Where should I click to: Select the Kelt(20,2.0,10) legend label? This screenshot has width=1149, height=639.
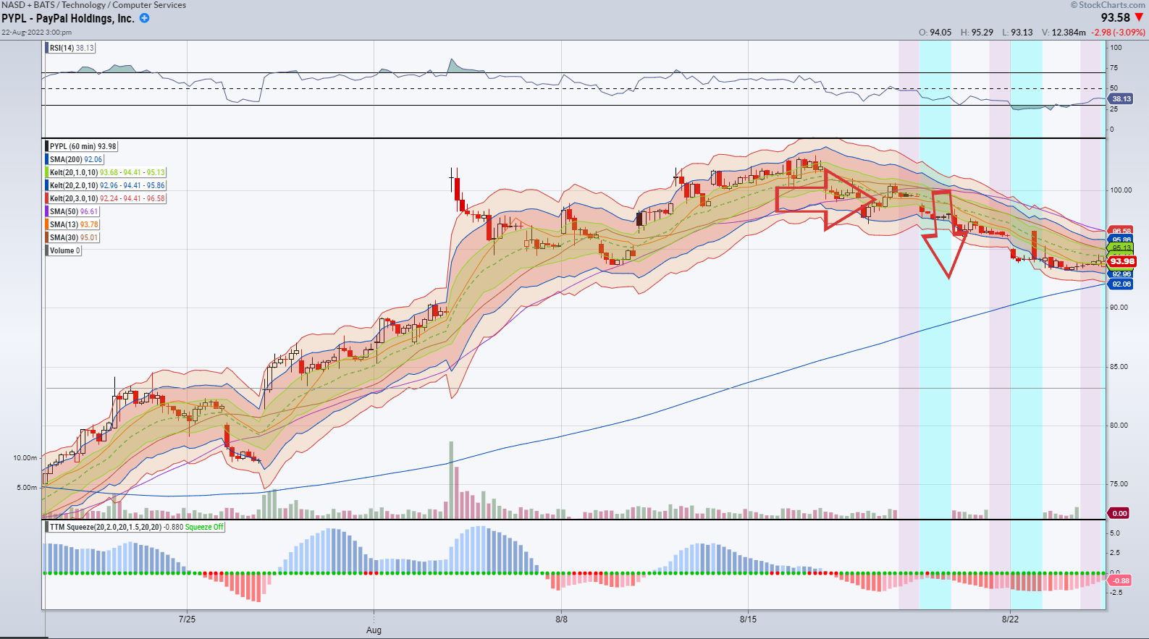107,185
